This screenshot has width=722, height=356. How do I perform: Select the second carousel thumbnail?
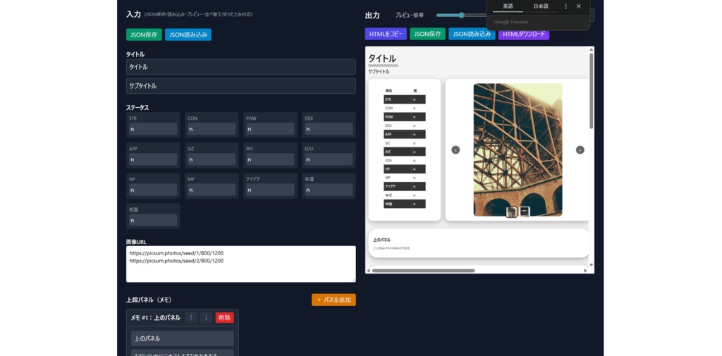(525, 212)
